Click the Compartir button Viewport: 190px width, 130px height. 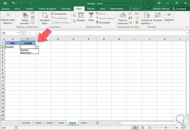179,9
